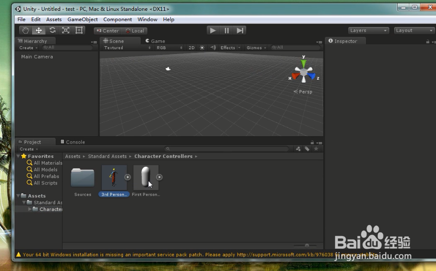Open the Project Create dropdown
Viewport: 436px width, 271px height.
[x=29, y=149]
